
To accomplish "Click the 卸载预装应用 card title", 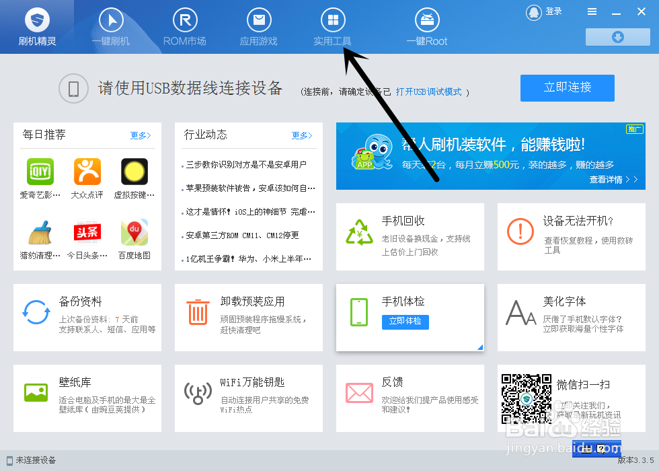I will (252, 301).
